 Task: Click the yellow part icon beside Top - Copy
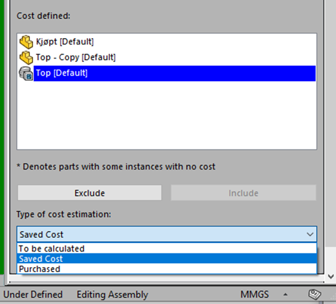[x=26, y=57]
